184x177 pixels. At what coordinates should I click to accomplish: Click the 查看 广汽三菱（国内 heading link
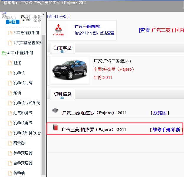(162, 30)
